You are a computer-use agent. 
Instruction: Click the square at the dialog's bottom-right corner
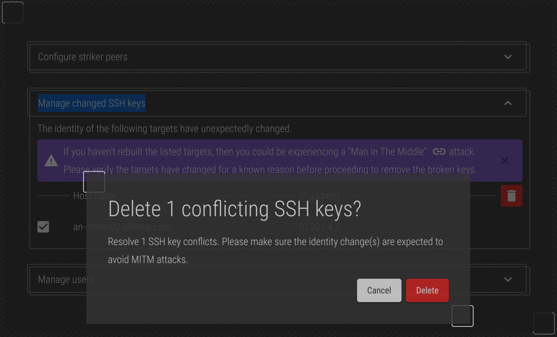click(462, 316)
